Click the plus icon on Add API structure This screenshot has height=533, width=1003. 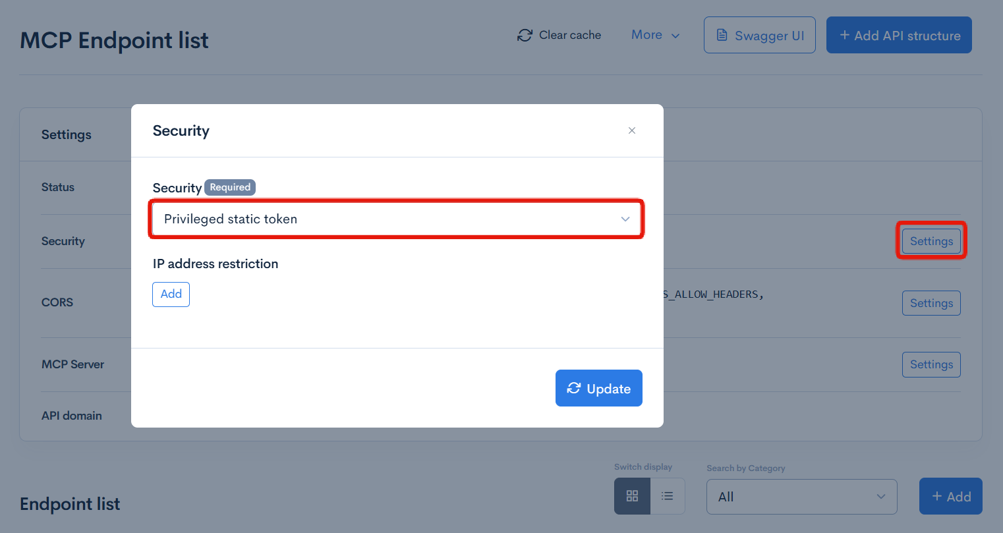point(844,36)
